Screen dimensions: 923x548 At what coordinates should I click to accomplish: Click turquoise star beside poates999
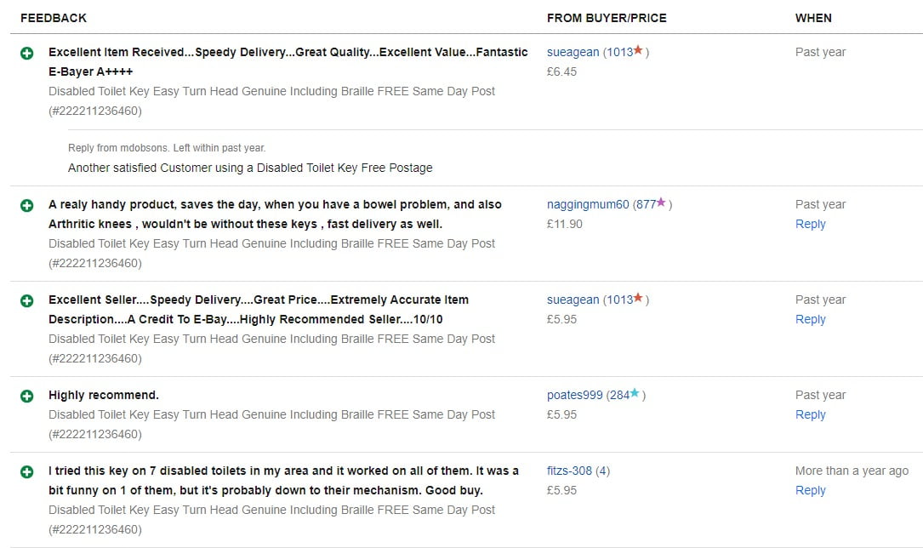635,394
